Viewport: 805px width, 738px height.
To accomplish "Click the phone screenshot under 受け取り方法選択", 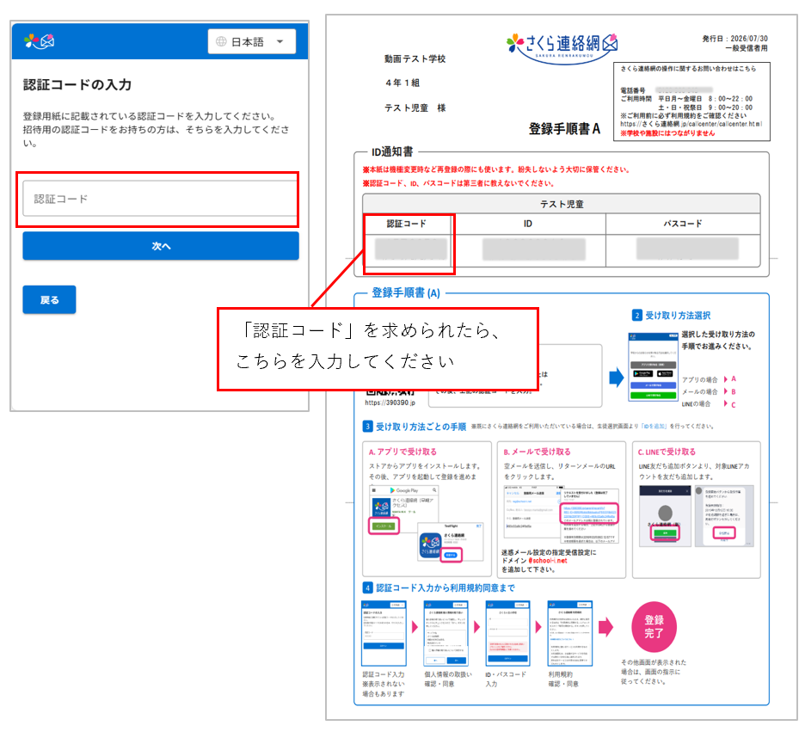I will 654,366.
